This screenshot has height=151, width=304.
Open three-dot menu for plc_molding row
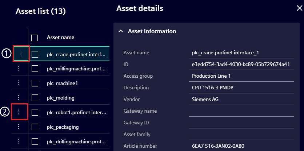[x=19, y=98]
